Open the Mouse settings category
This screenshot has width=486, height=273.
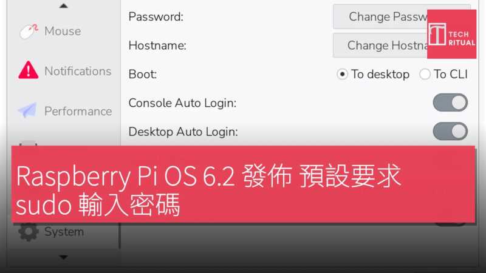63,31
